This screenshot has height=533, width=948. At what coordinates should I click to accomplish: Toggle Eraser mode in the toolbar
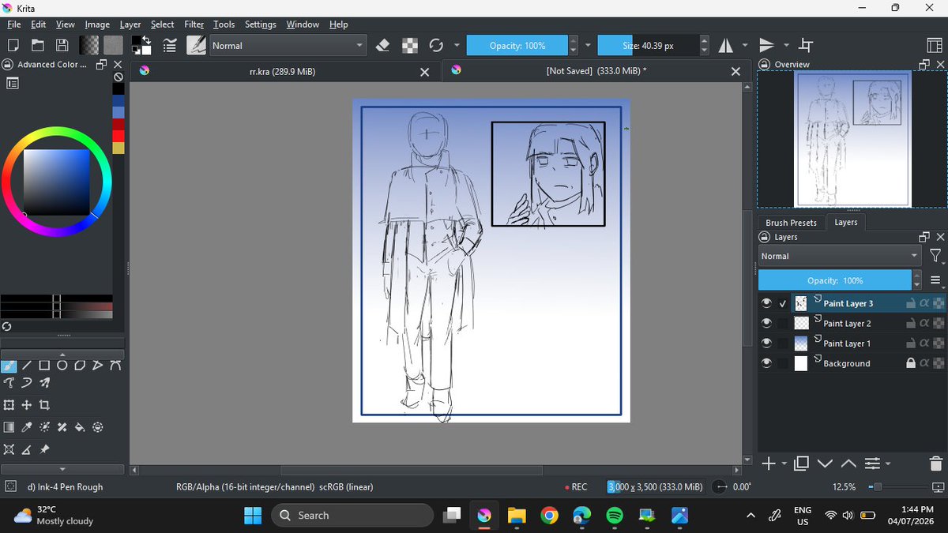coord(382,45)
